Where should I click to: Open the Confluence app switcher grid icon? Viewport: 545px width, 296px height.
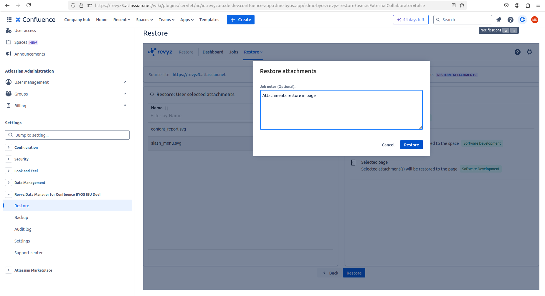click(x=9, y=20)
